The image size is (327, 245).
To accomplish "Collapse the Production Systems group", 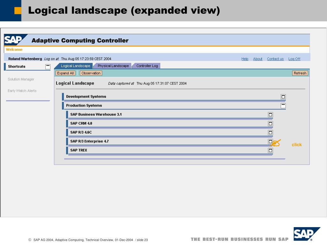I will 283,106.
